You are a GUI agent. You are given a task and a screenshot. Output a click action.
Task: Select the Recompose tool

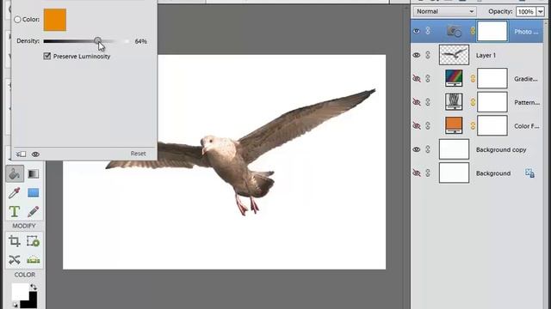click(33, 241)
